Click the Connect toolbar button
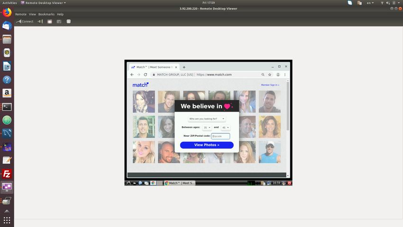This screenshot has width=403, height=227. click(x=25, y=21)
